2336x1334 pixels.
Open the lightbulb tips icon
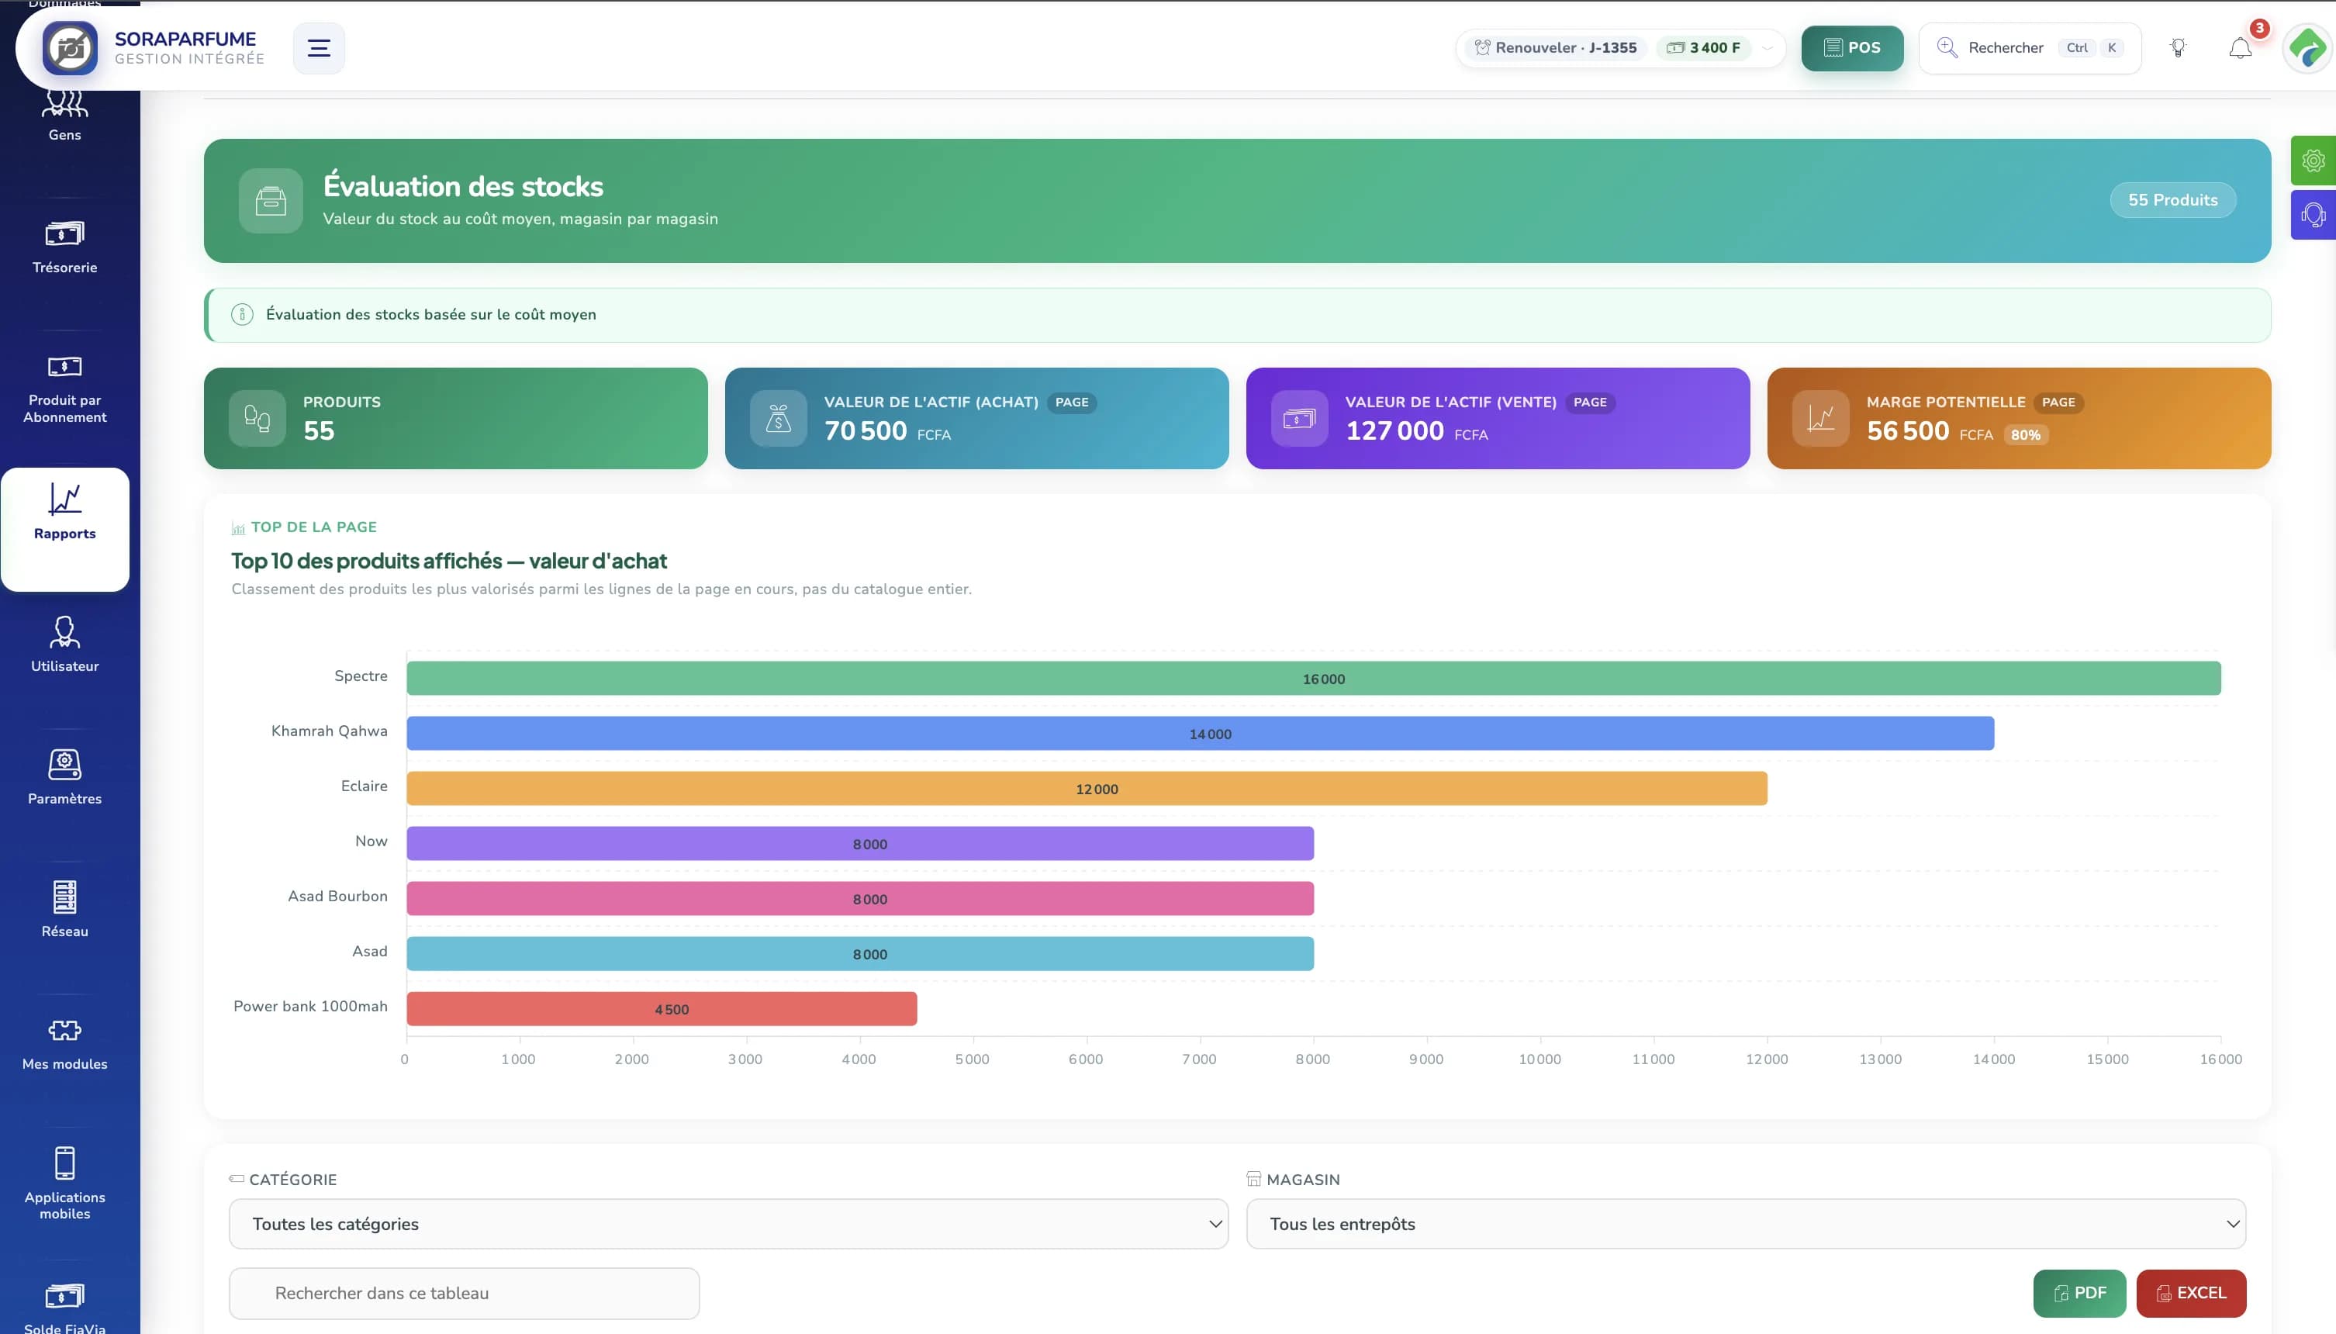pos(2179,47)
